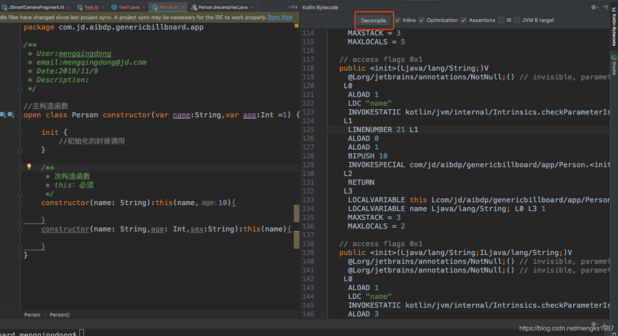The image size is (618, 336).
Task: Click the editor error stripe marker near constructor
Action: click(x=297, y=213)
